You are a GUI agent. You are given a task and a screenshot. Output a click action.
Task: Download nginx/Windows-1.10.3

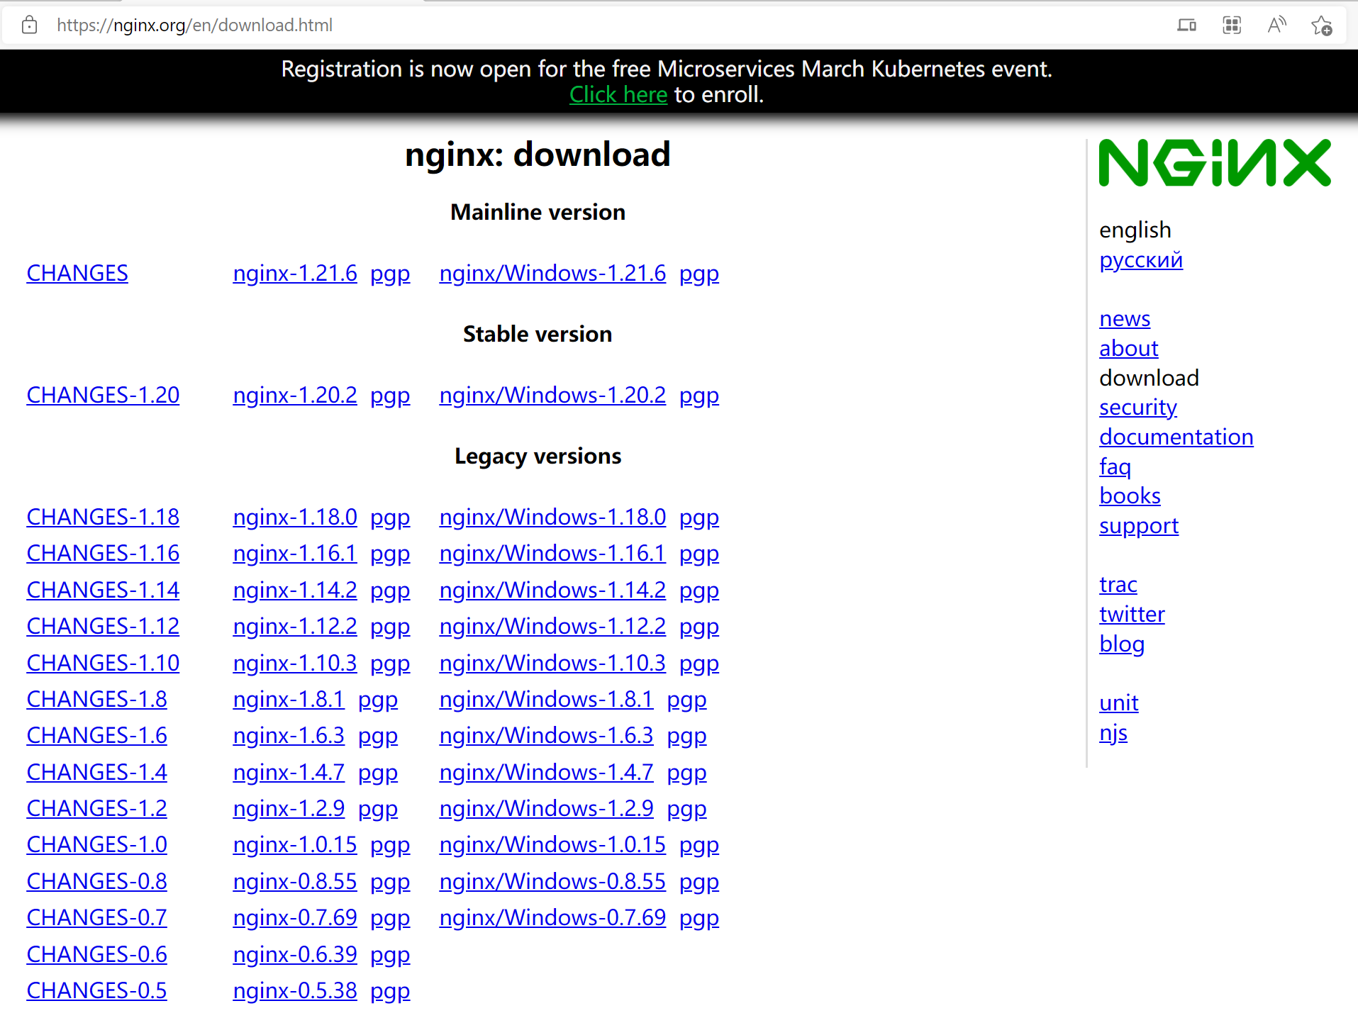[552, 663]
